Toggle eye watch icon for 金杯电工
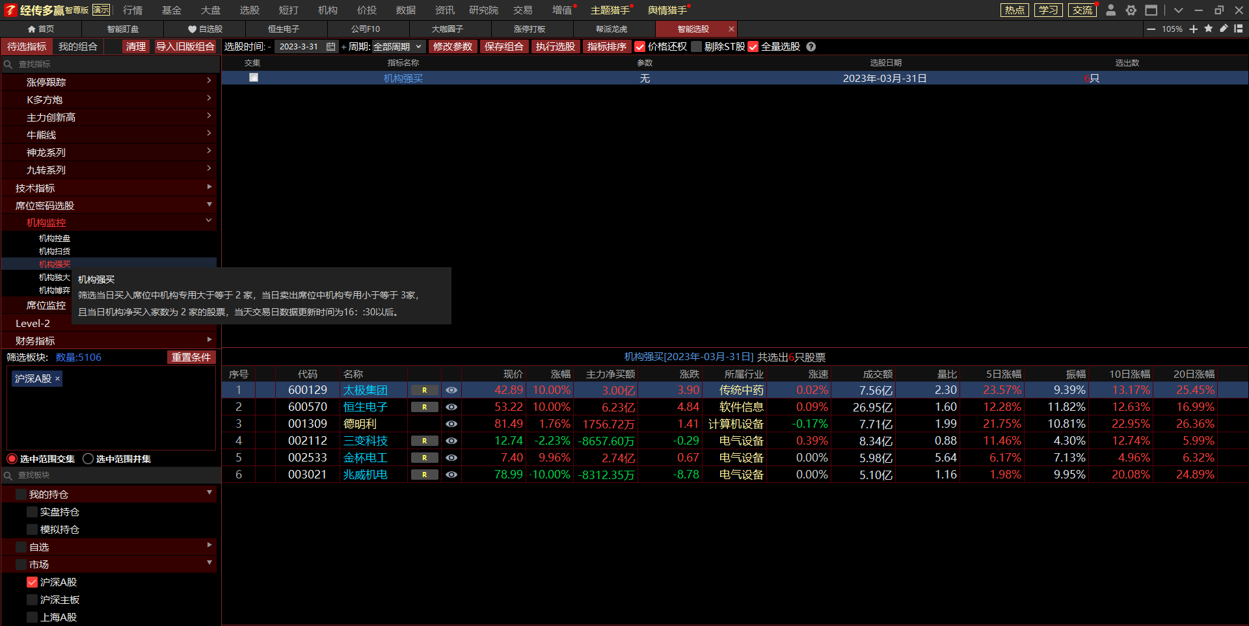Image resolution: width=1249 pixels, height=626 pixels. tap(451, 458)
